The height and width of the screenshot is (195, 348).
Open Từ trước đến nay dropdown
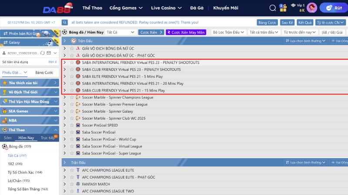click(300, 32)
